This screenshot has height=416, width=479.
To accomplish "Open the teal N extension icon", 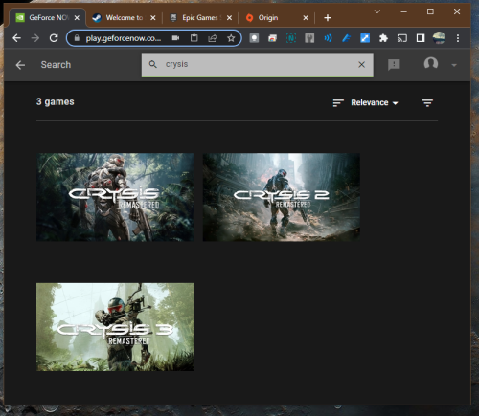I will [x=291, y=38].
